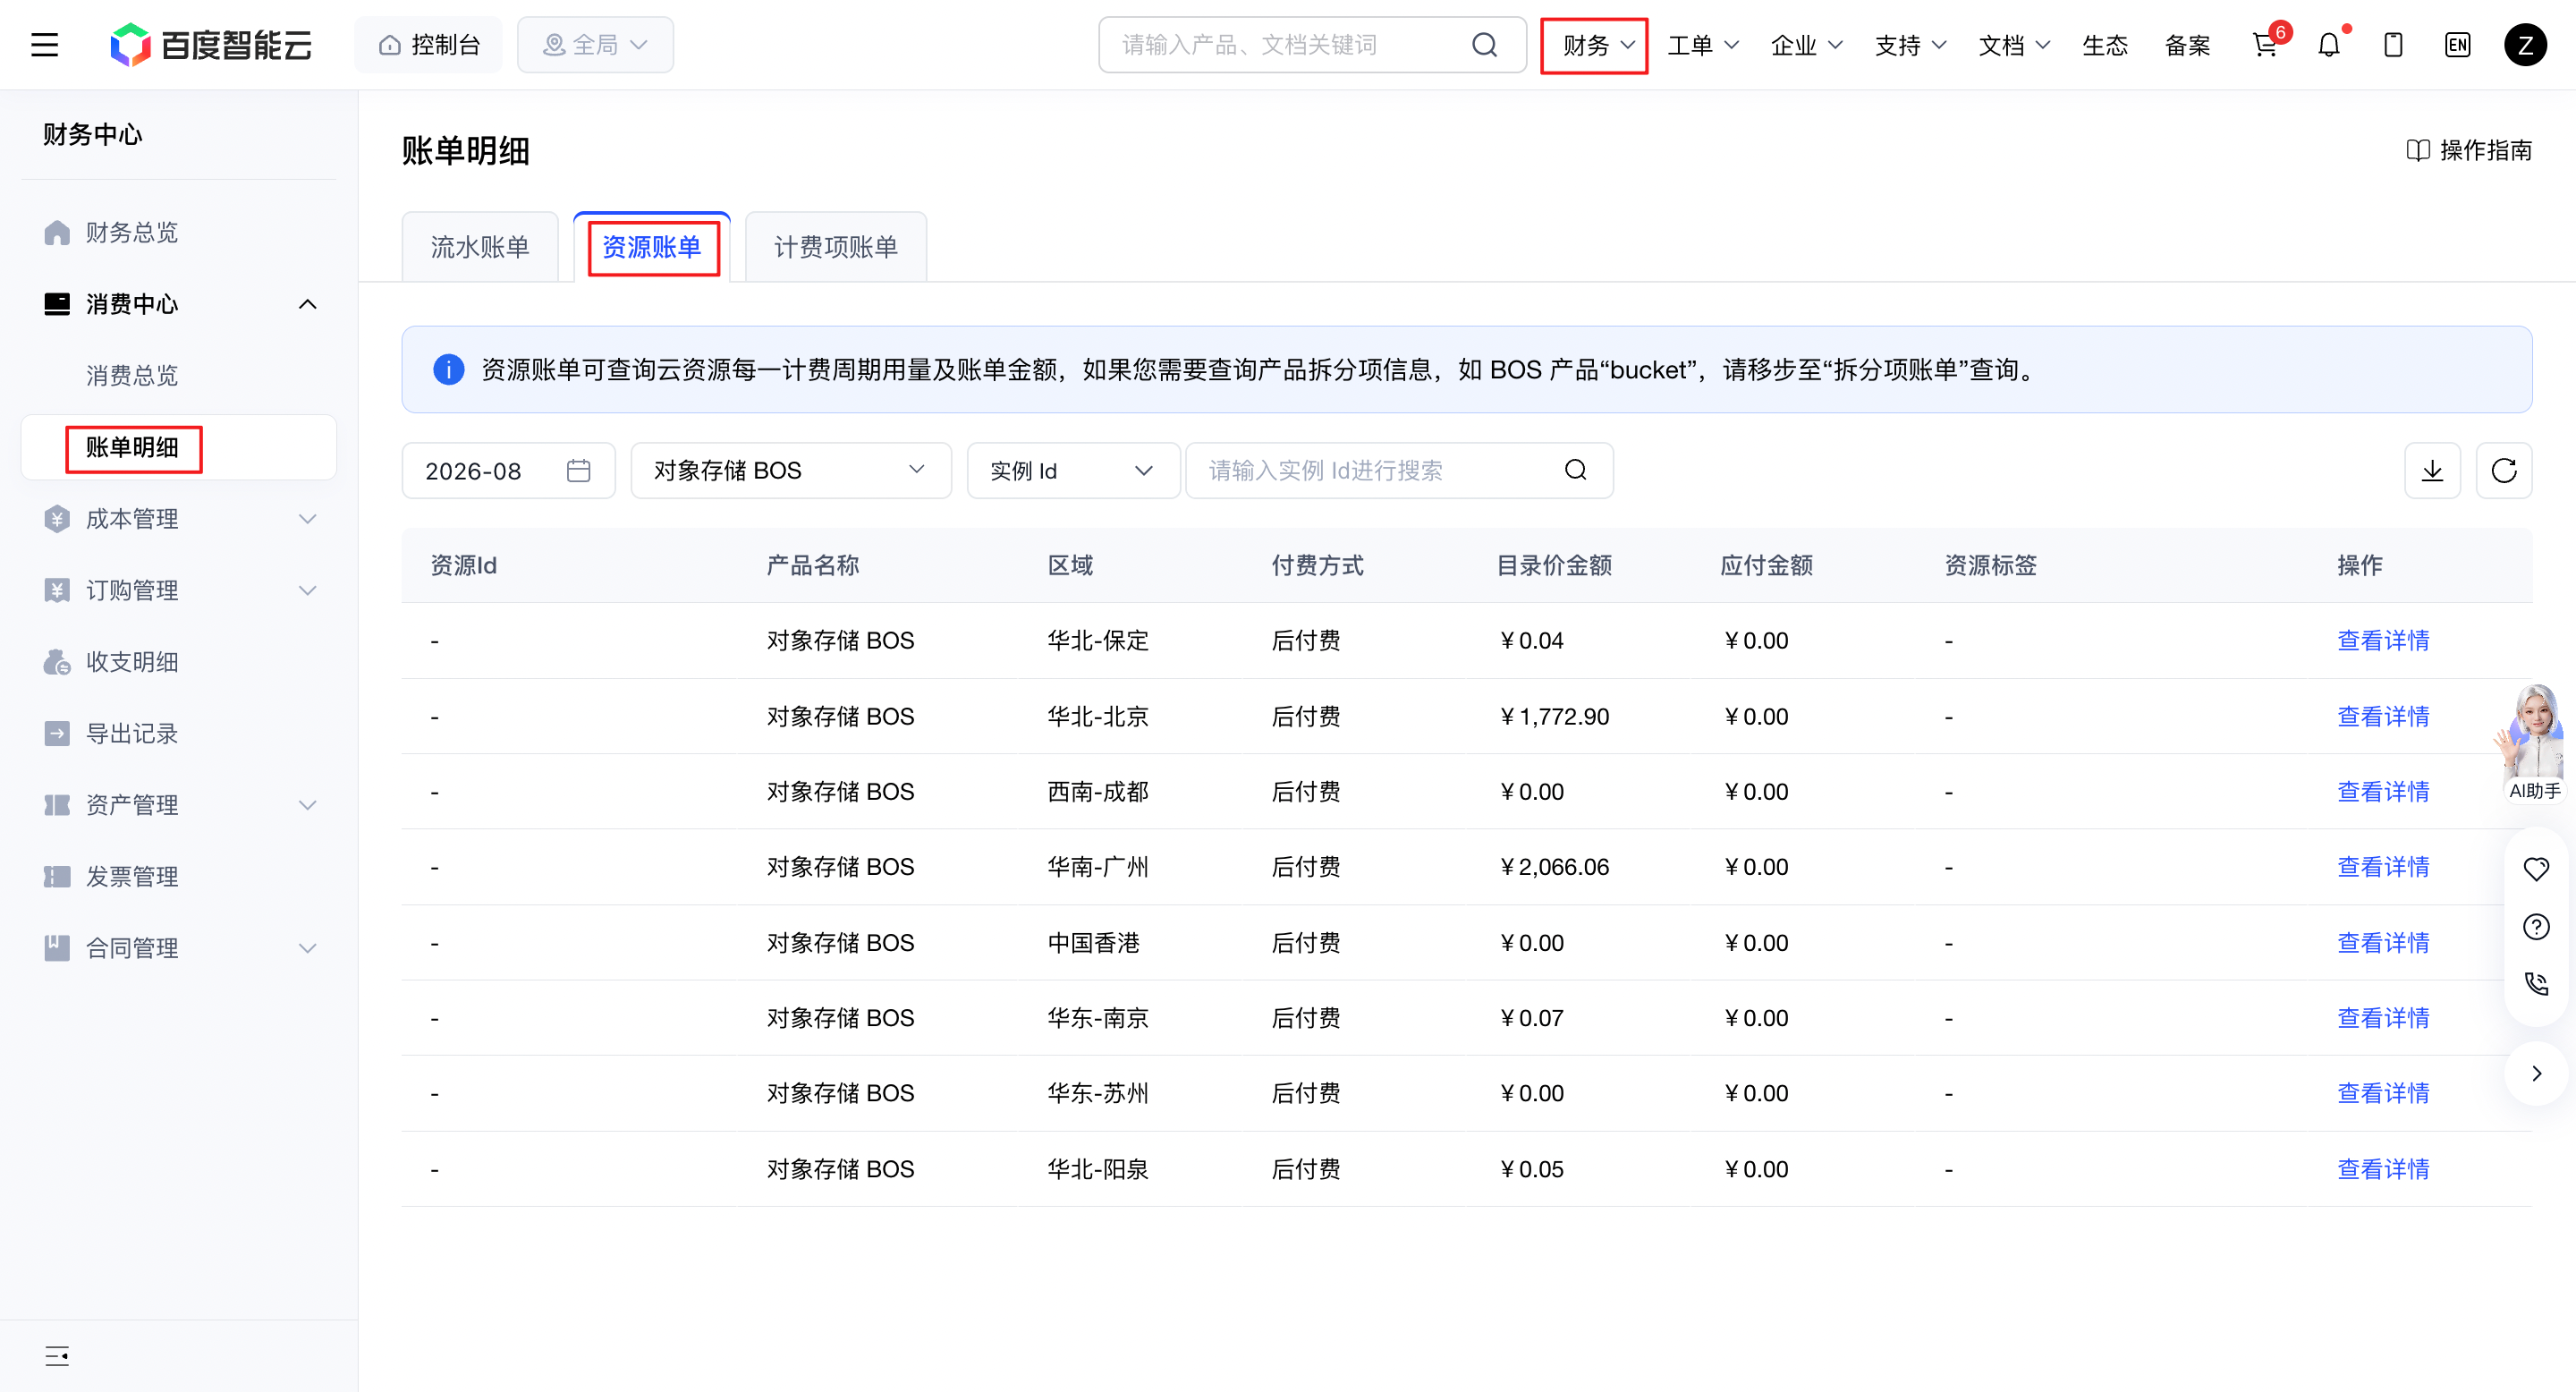Image resolution: width=2576 pixels, height=1392 pixels.
Task: Open the 全局 region selector
Action: click(595, 45)
